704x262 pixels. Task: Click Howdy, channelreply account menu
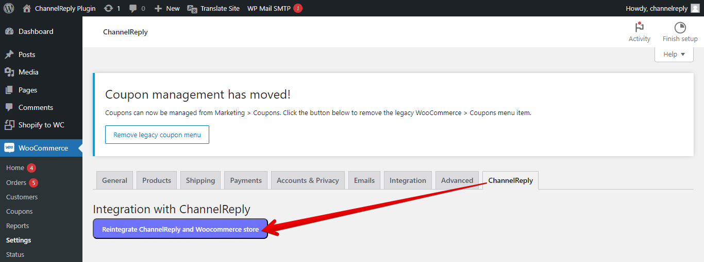pyautogui.click(x=657, y=8)
